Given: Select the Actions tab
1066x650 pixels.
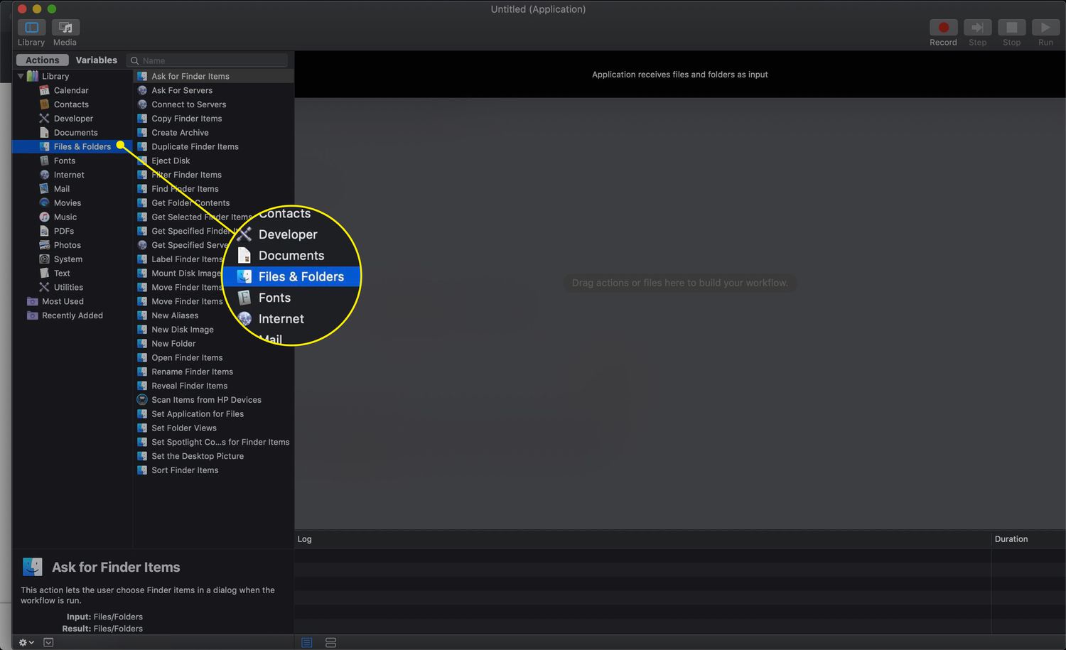Looking at the screenshot, I should click(43, 60).
